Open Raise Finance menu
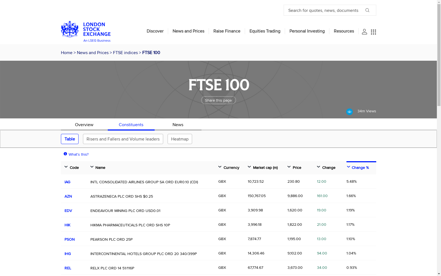The image size is (441, 276). pyautogui.click(x=227, y=31)
